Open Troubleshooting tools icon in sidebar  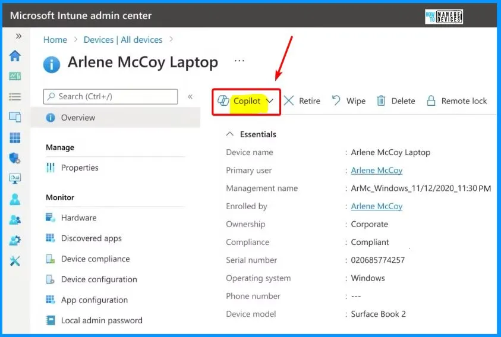15,261
